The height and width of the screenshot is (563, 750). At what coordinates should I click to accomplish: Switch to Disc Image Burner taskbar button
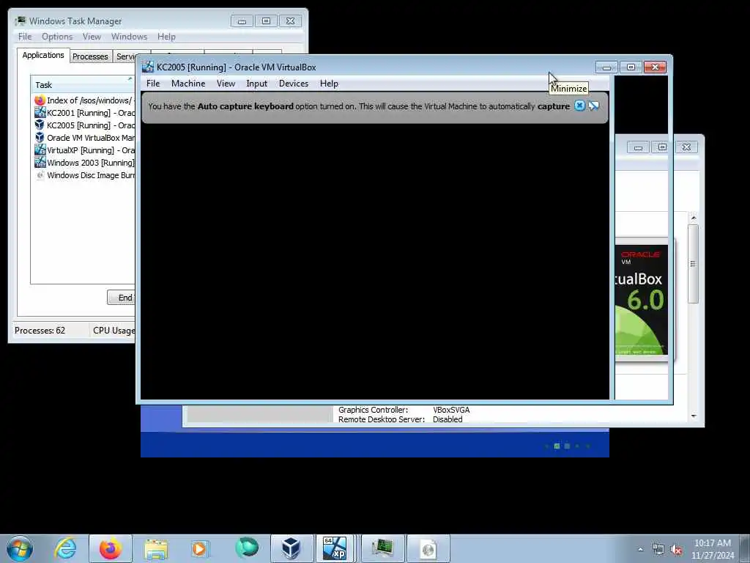tap(428, 548)
